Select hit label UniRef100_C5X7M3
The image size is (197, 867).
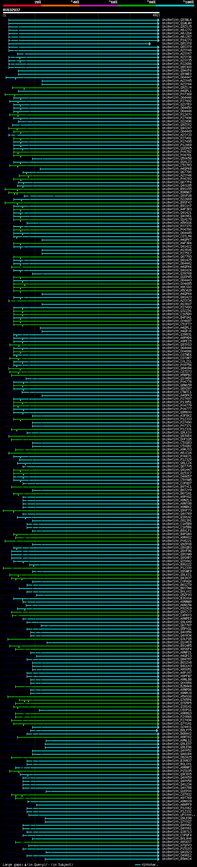pos(177,165)
